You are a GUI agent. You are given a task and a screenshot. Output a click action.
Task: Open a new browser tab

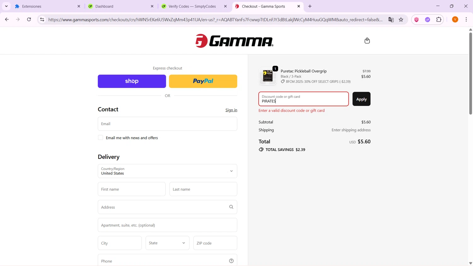click(x=310, y=6)
